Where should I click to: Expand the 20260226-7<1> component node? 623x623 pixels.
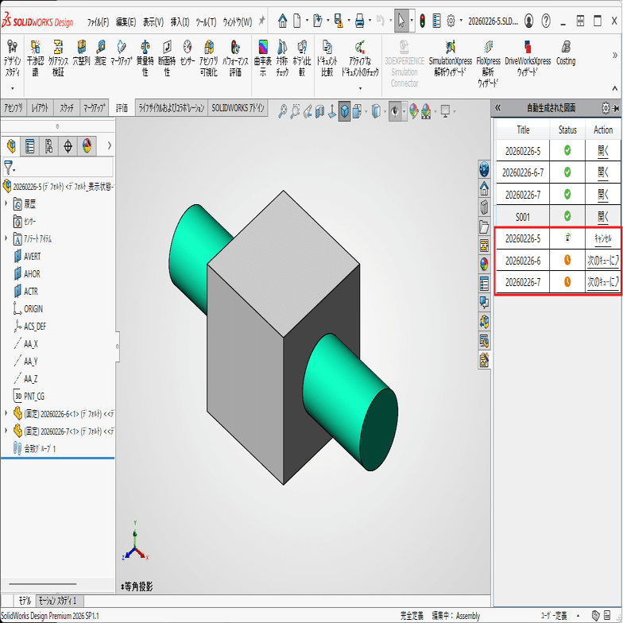pyautogui.click(x=6, y=431)
